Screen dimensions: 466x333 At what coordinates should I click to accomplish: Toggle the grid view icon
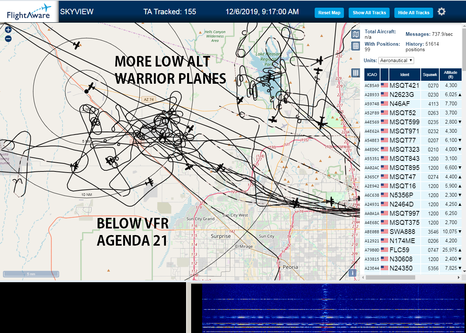click(356, 46)
